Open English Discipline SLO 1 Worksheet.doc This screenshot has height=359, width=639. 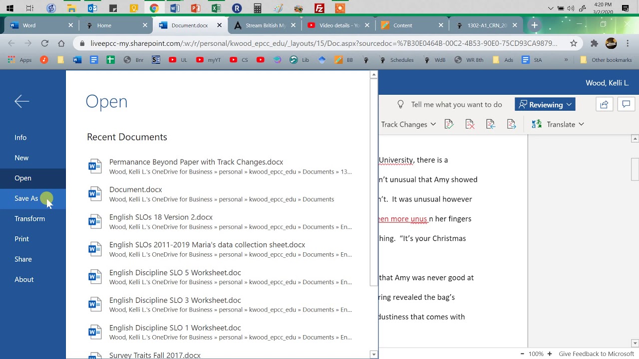220,332
